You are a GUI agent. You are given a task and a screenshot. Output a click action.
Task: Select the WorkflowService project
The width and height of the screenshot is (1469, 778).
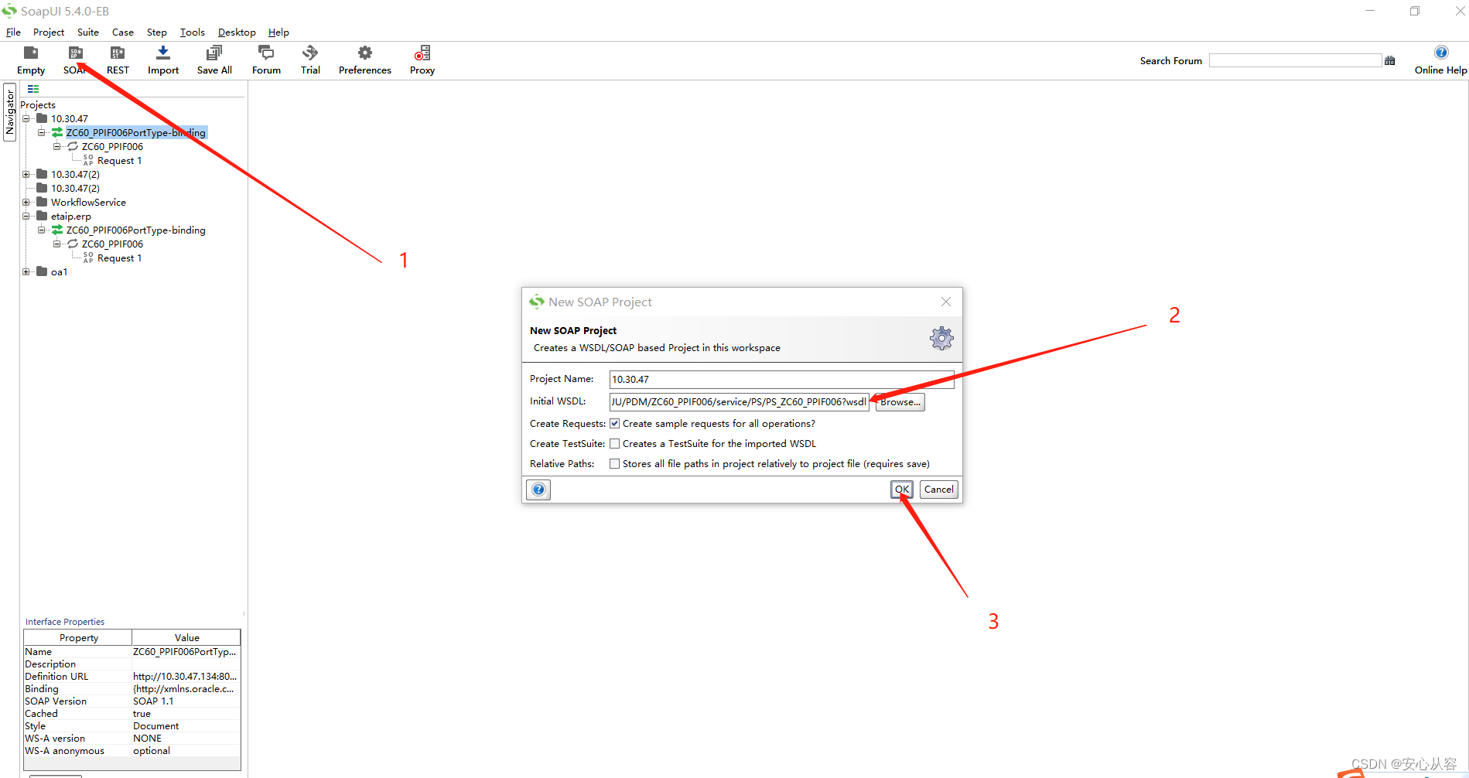pyautogui.click(x=88, y=203)
